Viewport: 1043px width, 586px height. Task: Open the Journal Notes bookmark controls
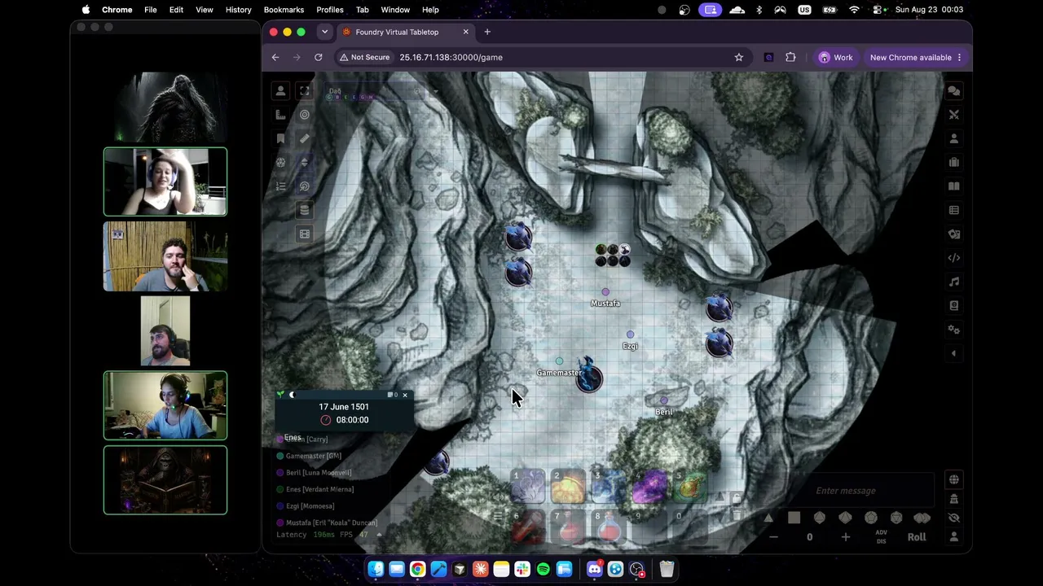(280, 138)
